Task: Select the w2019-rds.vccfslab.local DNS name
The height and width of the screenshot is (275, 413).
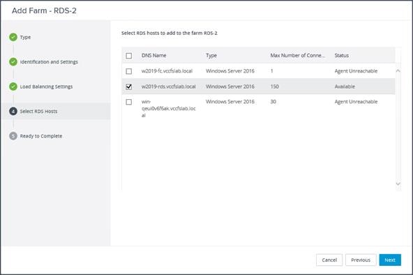Action: pyautogui.click(x=169, y=87)
